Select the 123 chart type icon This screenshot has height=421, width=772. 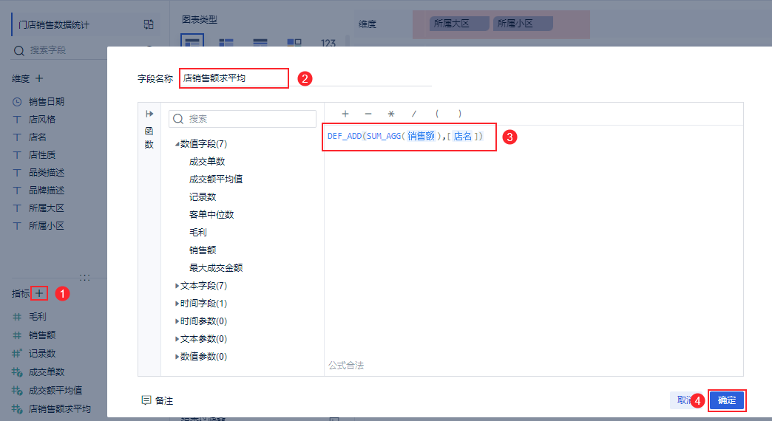(x=328, y=43)
